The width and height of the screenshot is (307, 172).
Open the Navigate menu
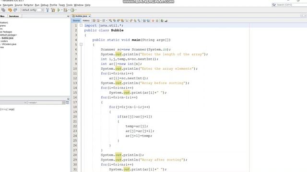[8, 5]
